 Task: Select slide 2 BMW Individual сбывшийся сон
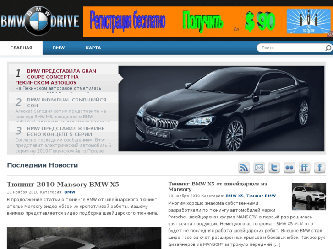[67, 102]
